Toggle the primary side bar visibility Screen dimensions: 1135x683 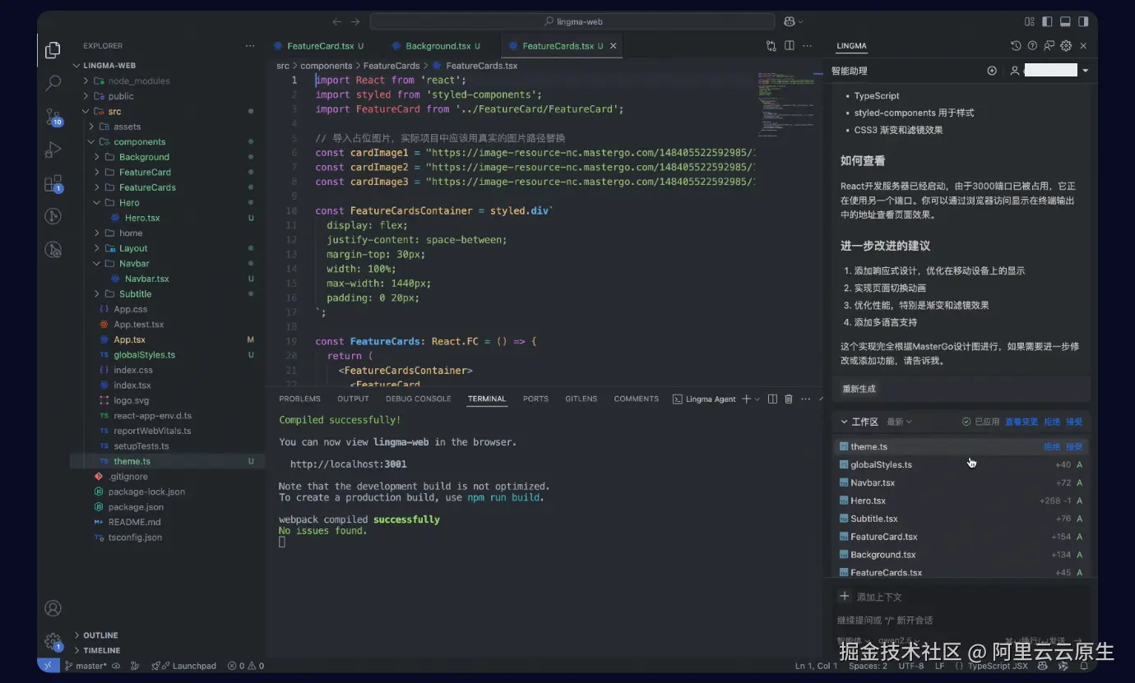1047,22
